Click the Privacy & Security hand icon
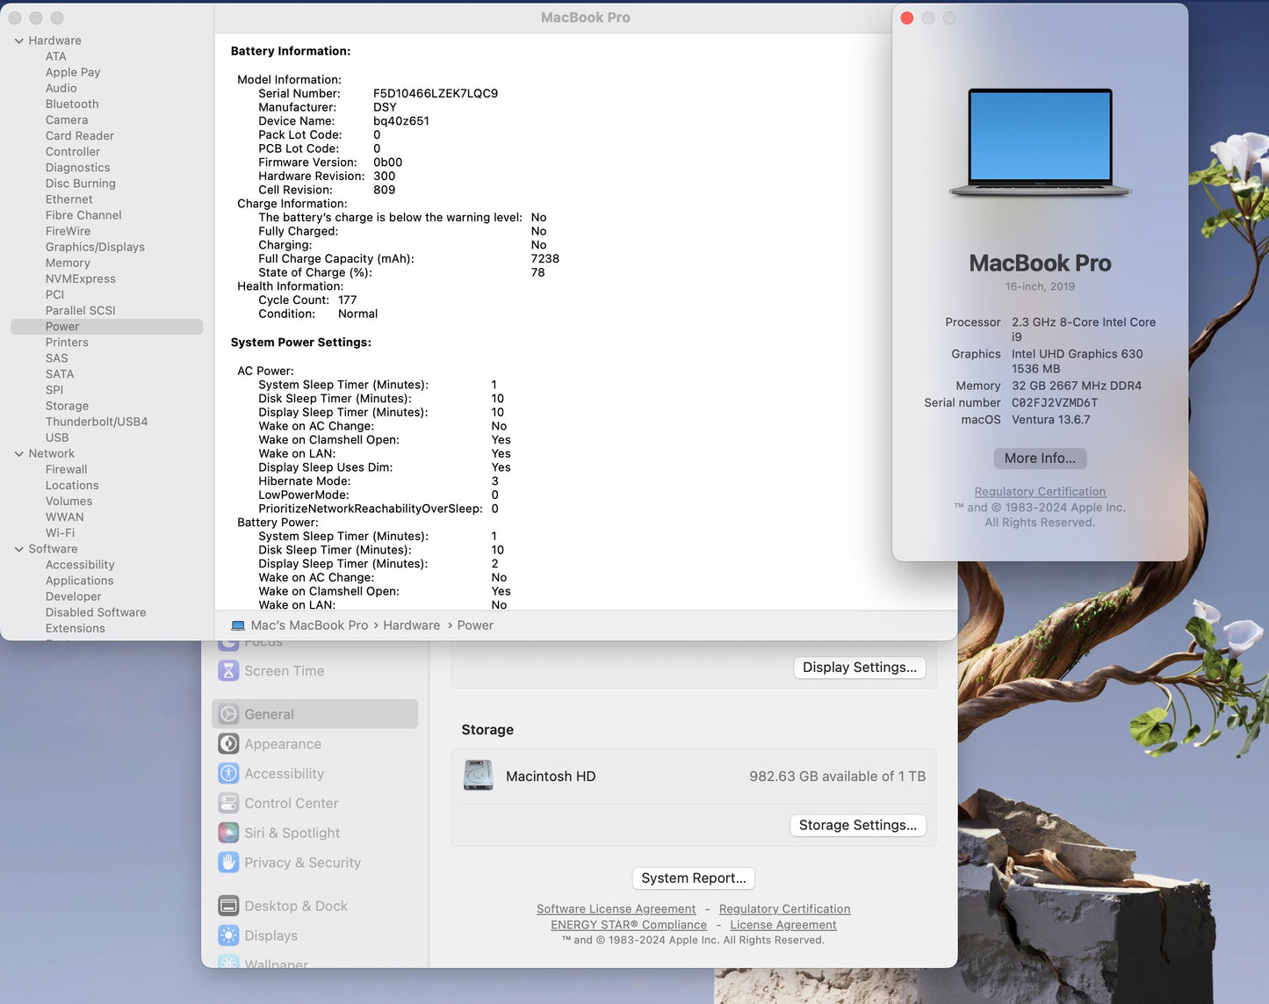This screenshot has width=1269, height=1004. coord(228,863)
